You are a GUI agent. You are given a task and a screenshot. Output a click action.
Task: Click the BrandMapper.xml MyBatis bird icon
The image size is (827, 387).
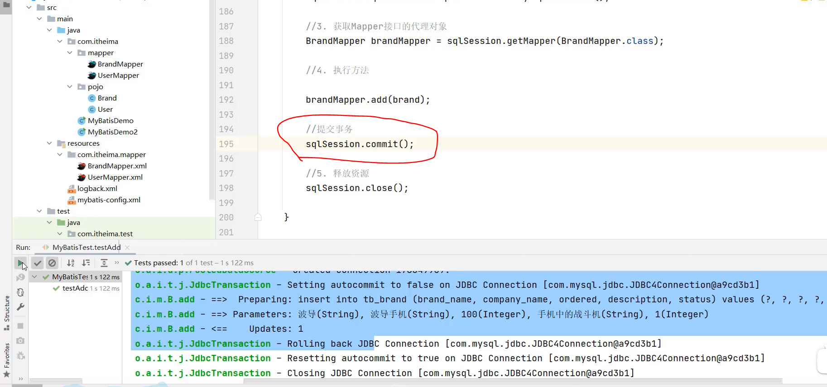coord(82,166)
